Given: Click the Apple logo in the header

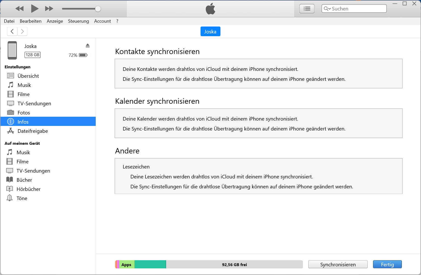Looking at the screenshot, I should tap(210, 9).
